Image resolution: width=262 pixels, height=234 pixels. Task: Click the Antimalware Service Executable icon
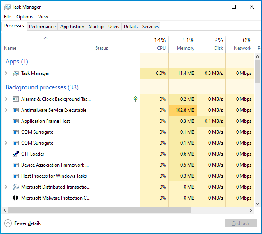[16, 110]
